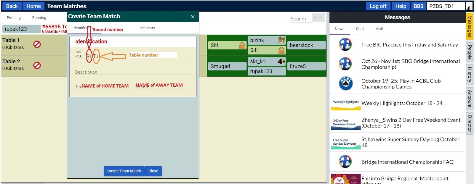Click the padlock icon on West Sit! seat
This screenshot has height=184, width=474.
[x=242, y=45]
